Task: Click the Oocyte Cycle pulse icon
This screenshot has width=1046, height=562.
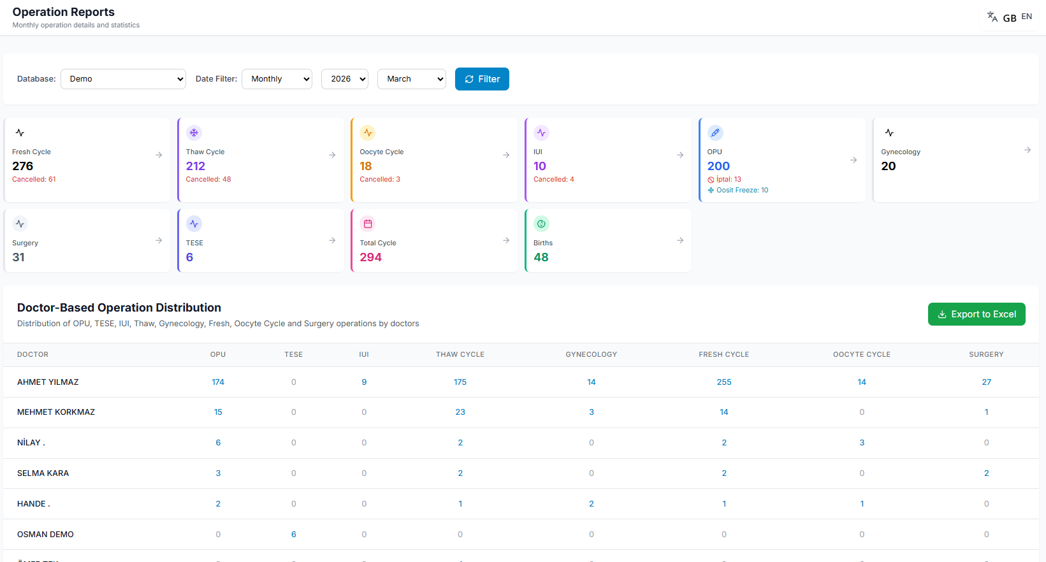Action: [368, 133]
